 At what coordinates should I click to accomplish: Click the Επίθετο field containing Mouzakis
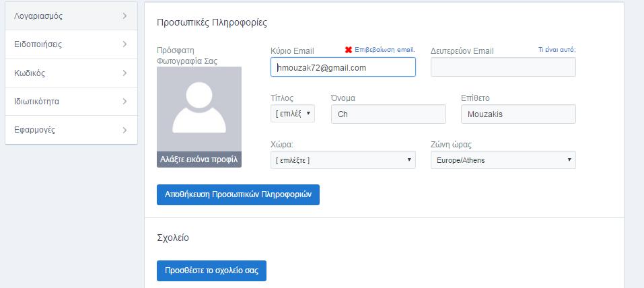[518, 114]
